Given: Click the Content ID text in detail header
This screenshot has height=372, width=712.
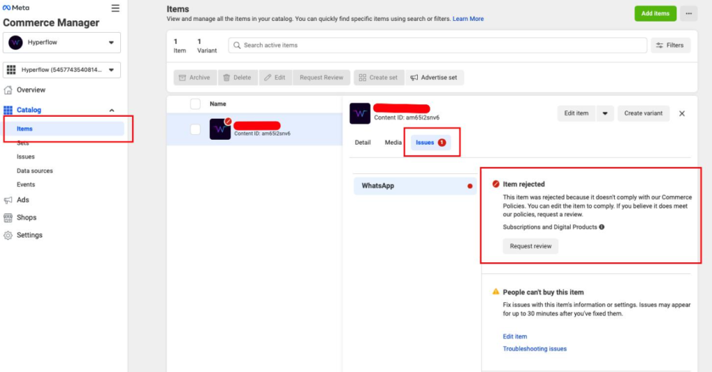Looking at the screenshot, I should click(x=407, y=118).
